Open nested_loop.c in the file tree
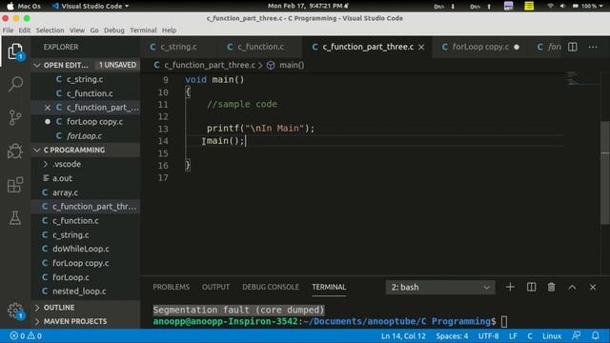Screen dimensions: 610x343 pos(79,292)
